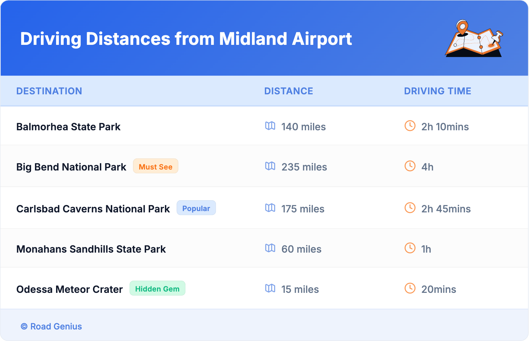Image resolution: width=529 pixels, height=341 pixels.
Task: Click the clock icon beside 20mins
Action: (410, 288)
